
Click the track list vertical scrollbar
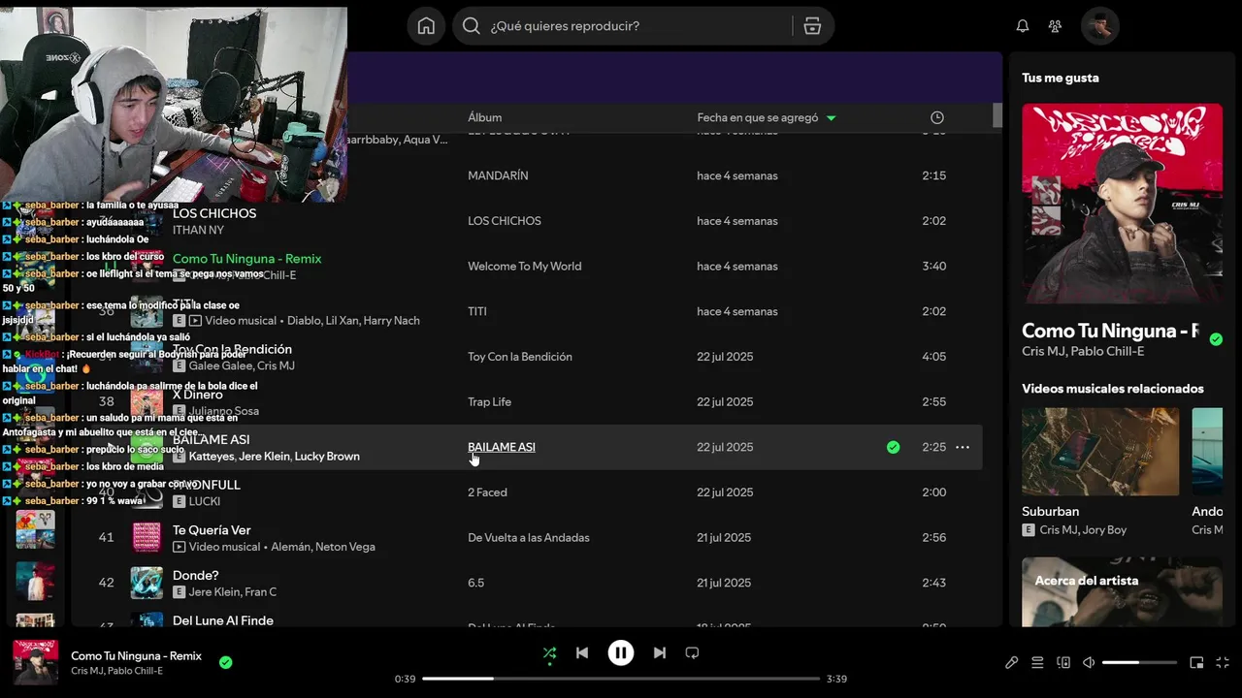point(997,116)
